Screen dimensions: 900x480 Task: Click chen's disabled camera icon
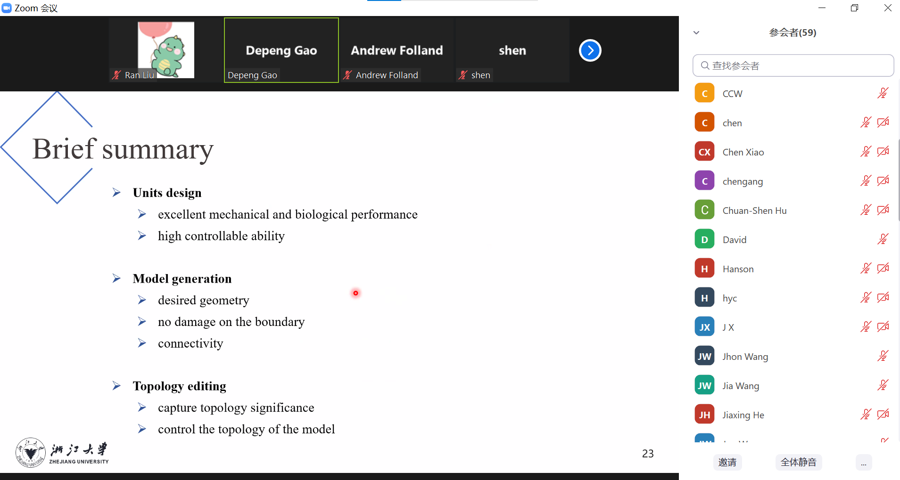pyautogui.click(x=883, y=122)
